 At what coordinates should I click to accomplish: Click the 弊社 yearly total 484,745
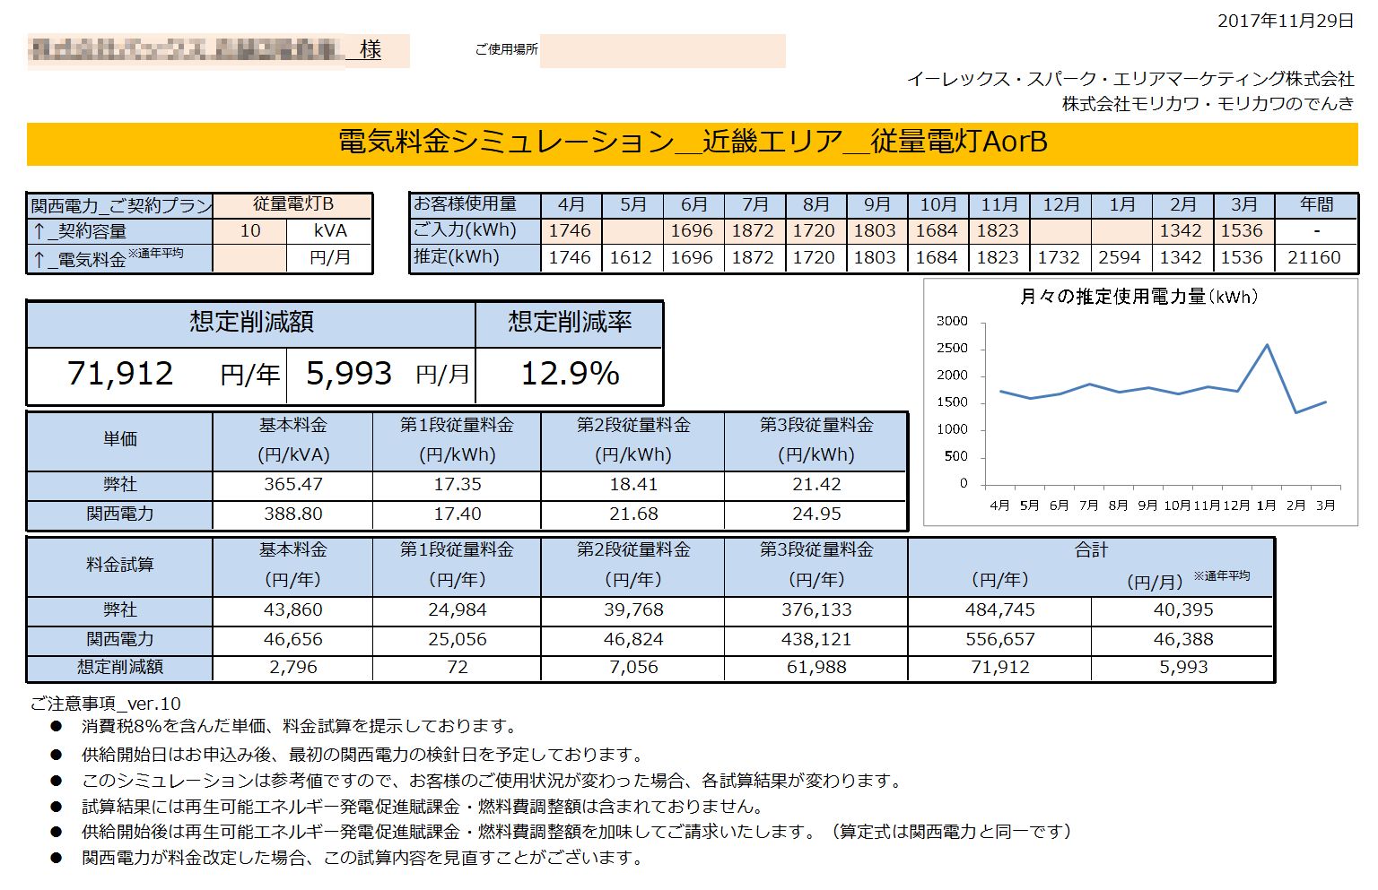pyautogui.click(x=1000, y=610)
